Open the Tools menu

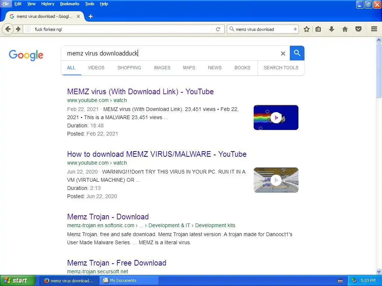pyautogui.click(x=90, y=4)
